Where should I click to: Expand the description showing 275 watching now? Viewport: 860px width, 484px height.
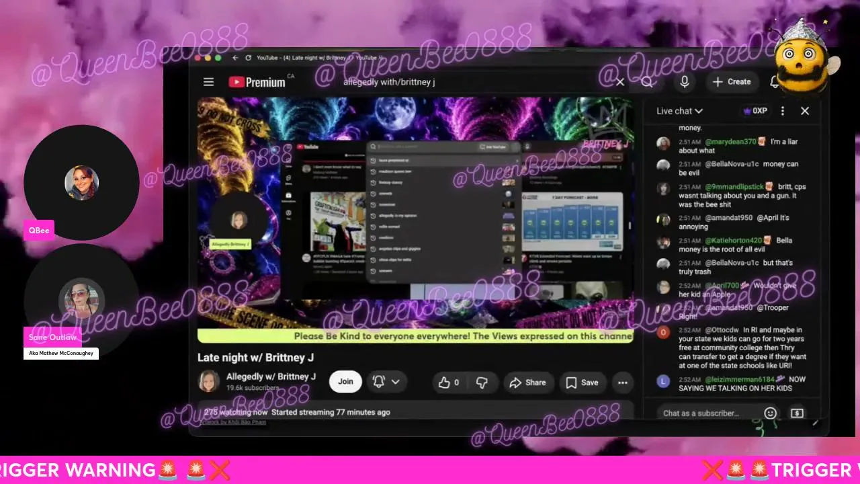coord(415,412)
